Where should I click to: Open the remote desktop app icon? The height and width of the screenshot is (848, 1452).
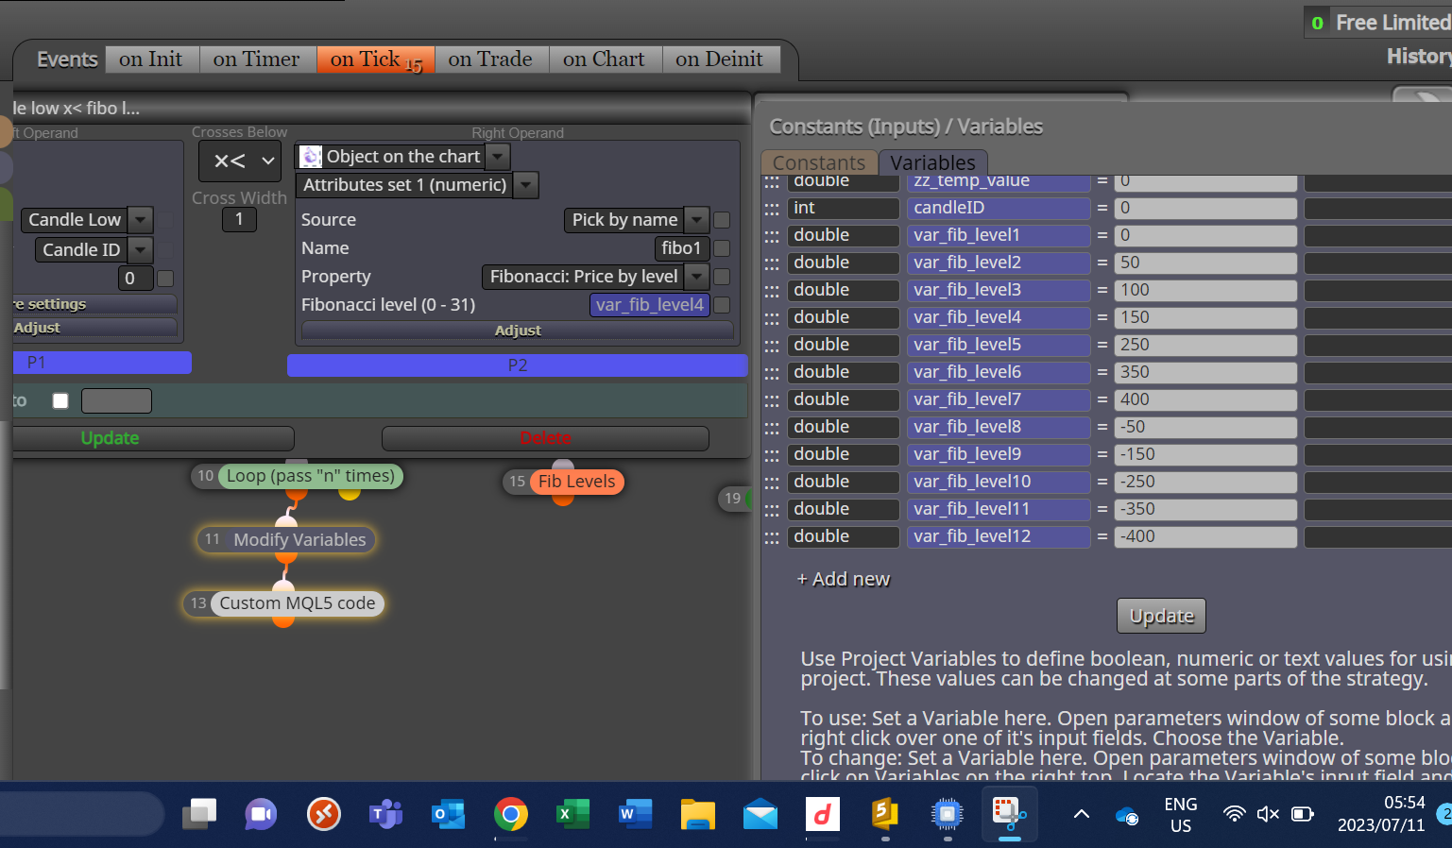point(323,814)
